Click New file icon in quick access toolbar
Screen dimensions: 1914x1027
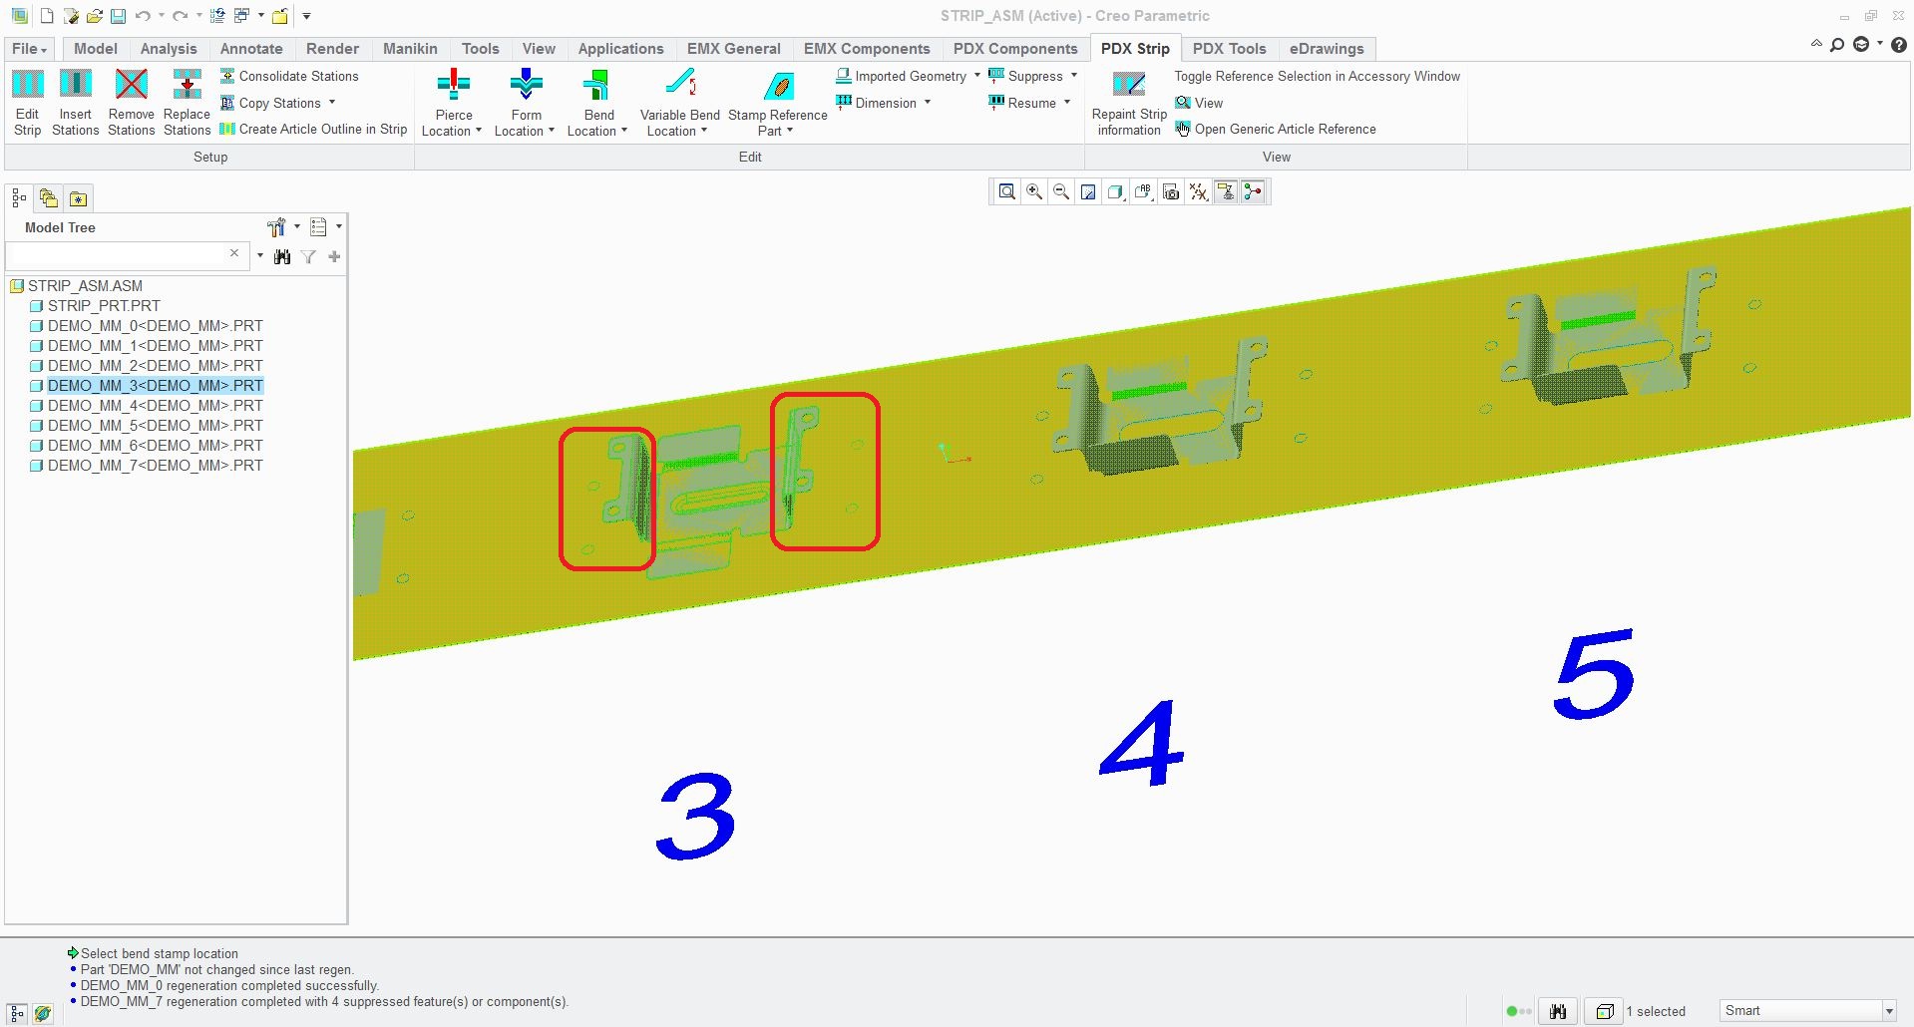pyautogui.click(x=47, y=16)
